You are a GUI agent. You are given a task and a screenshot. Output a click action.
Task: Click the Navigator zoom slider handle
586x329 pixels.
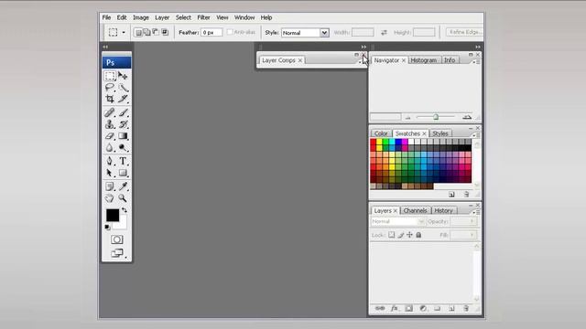click(436, 117)
